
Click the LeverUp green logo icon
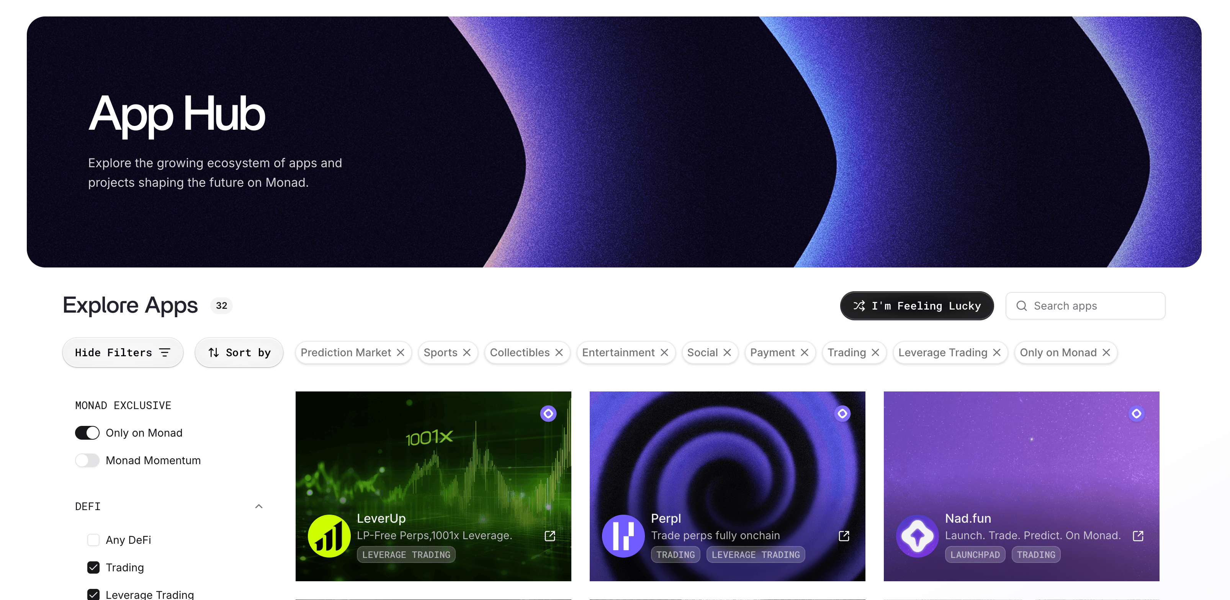[x=329, y=536]
